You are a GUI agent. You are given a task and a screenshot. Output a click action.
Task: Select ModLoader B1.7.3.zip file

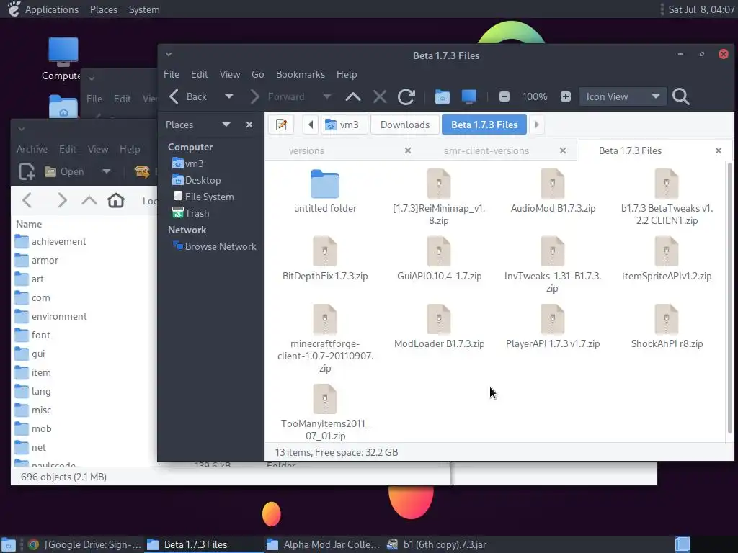point(439,319)
